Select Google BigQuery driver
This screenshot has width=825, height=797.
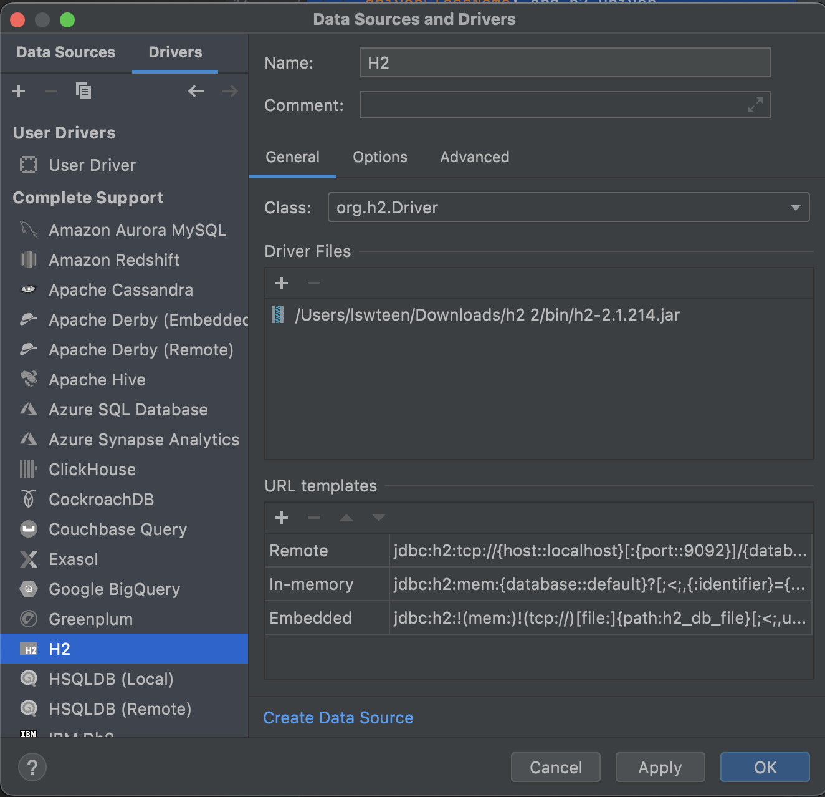[125, 589]
